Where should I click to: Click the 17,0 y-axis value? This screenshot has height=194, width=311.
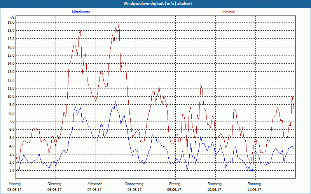coord(11,39)
